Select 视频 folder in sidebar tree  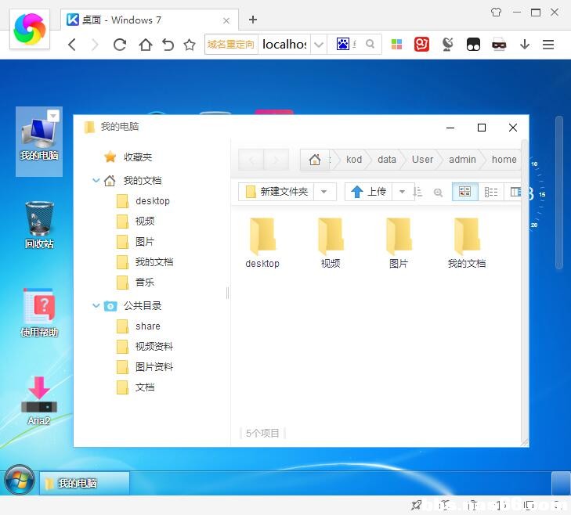[136, 221]
